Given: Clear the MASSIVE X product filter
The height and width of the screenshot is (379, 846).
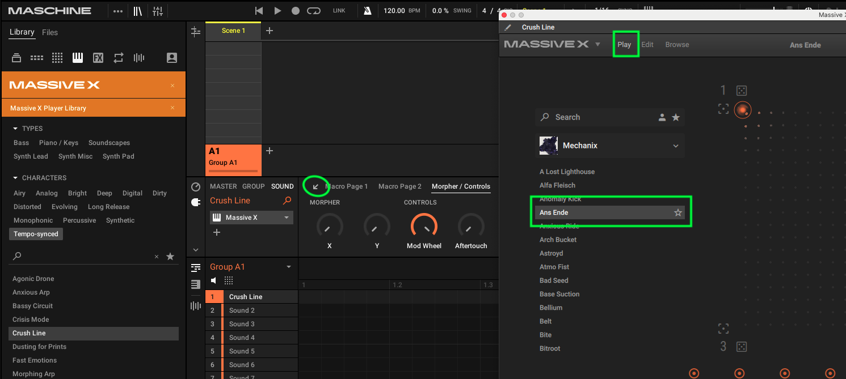Looking at the screenshot, I should point(172,86).
